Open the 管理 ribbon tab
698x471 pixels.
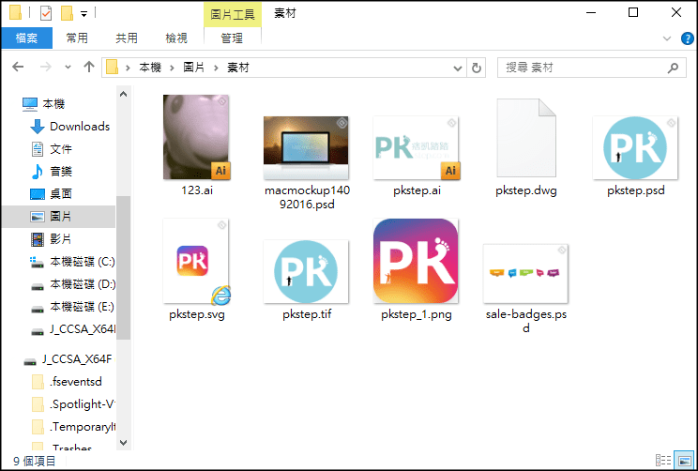[x=232, y=38]
